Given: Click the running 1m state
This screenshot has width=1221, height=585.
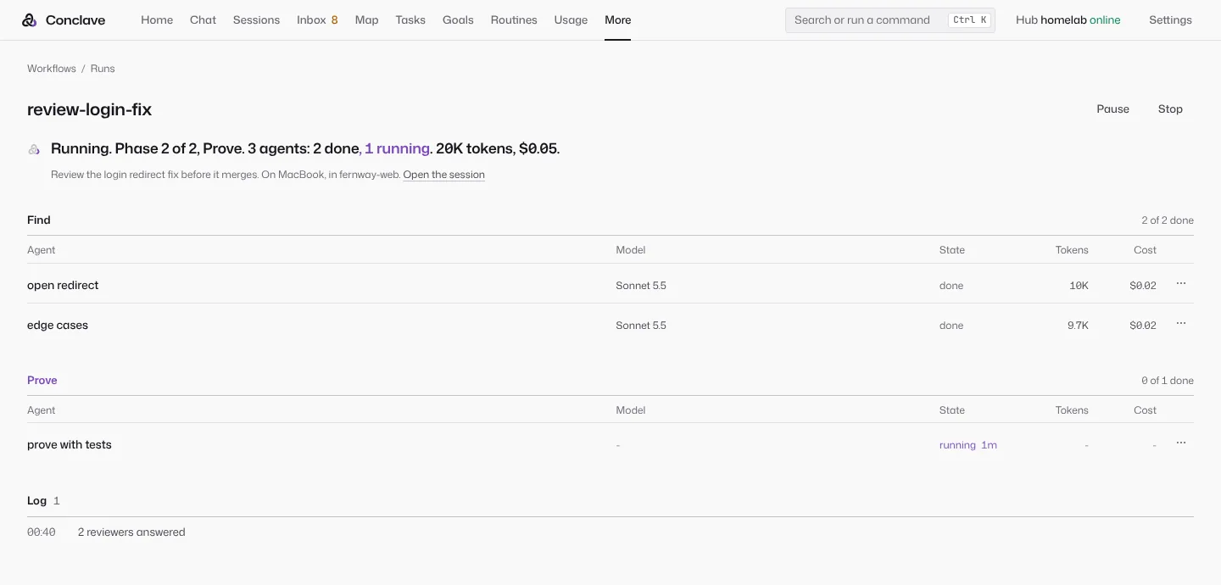Looking at the screenshot, I should point(968,445).
